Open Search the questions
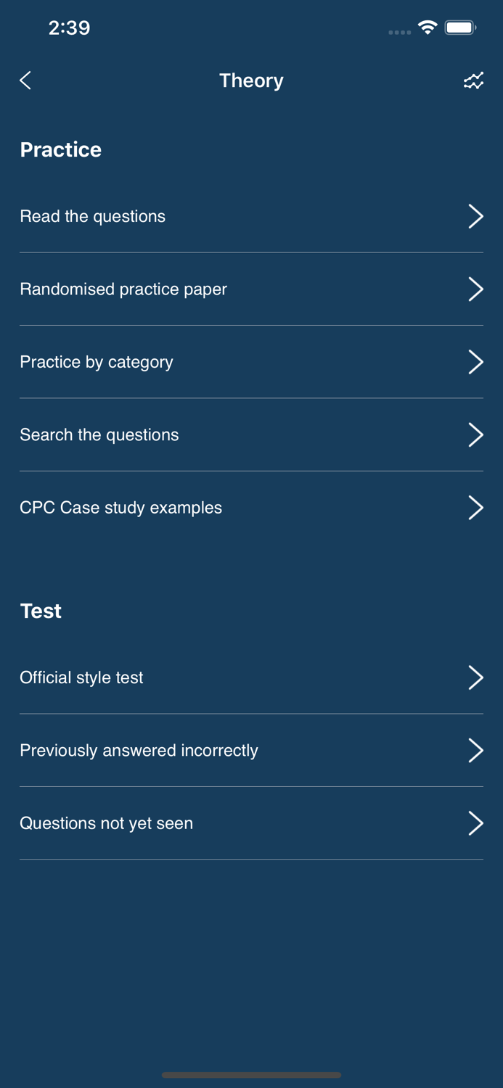 point(99,435)
